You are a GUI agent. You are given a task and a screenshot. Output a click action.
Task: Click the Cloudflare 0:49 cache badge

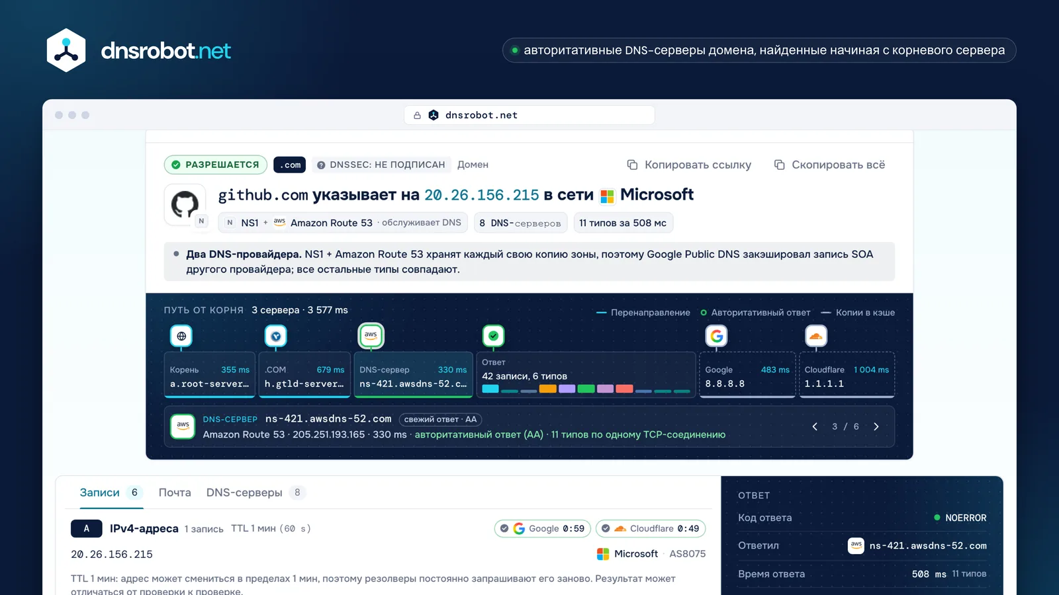[x=651, y=528]
